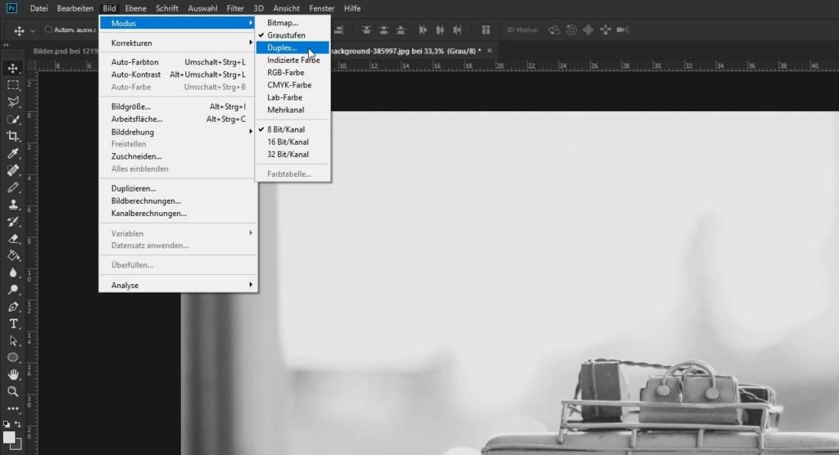Select the Eyedropper tool

(13, 154)
